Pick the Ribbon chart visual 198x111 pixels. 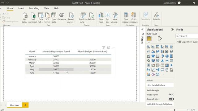(x=171, y=51)
